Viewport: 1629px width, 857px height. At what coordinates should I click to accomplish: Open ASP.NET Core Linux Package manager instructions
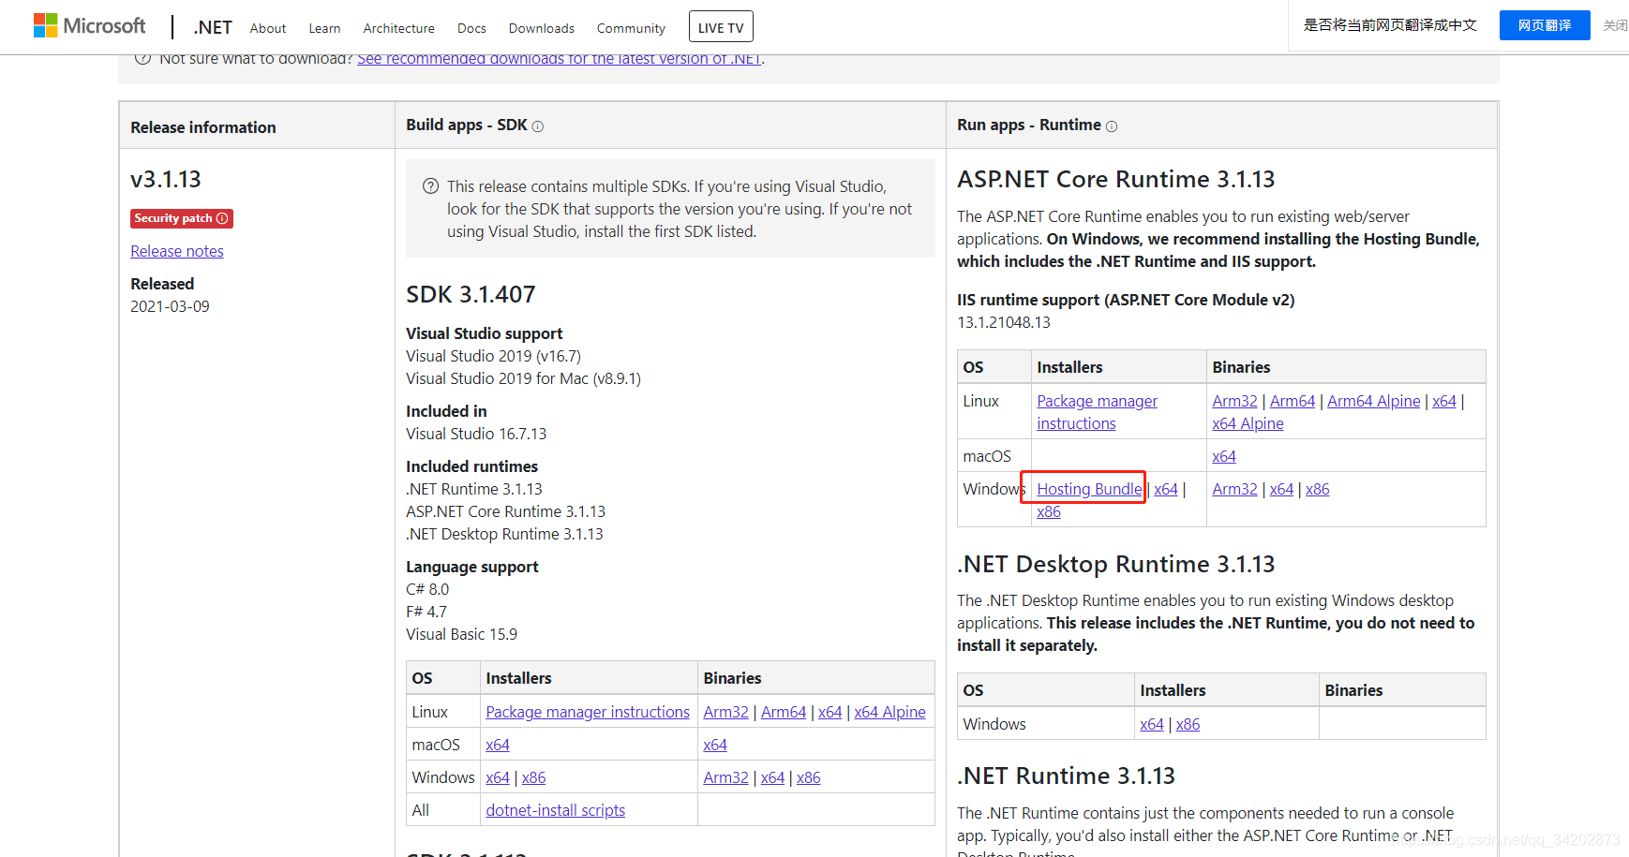1098,412
